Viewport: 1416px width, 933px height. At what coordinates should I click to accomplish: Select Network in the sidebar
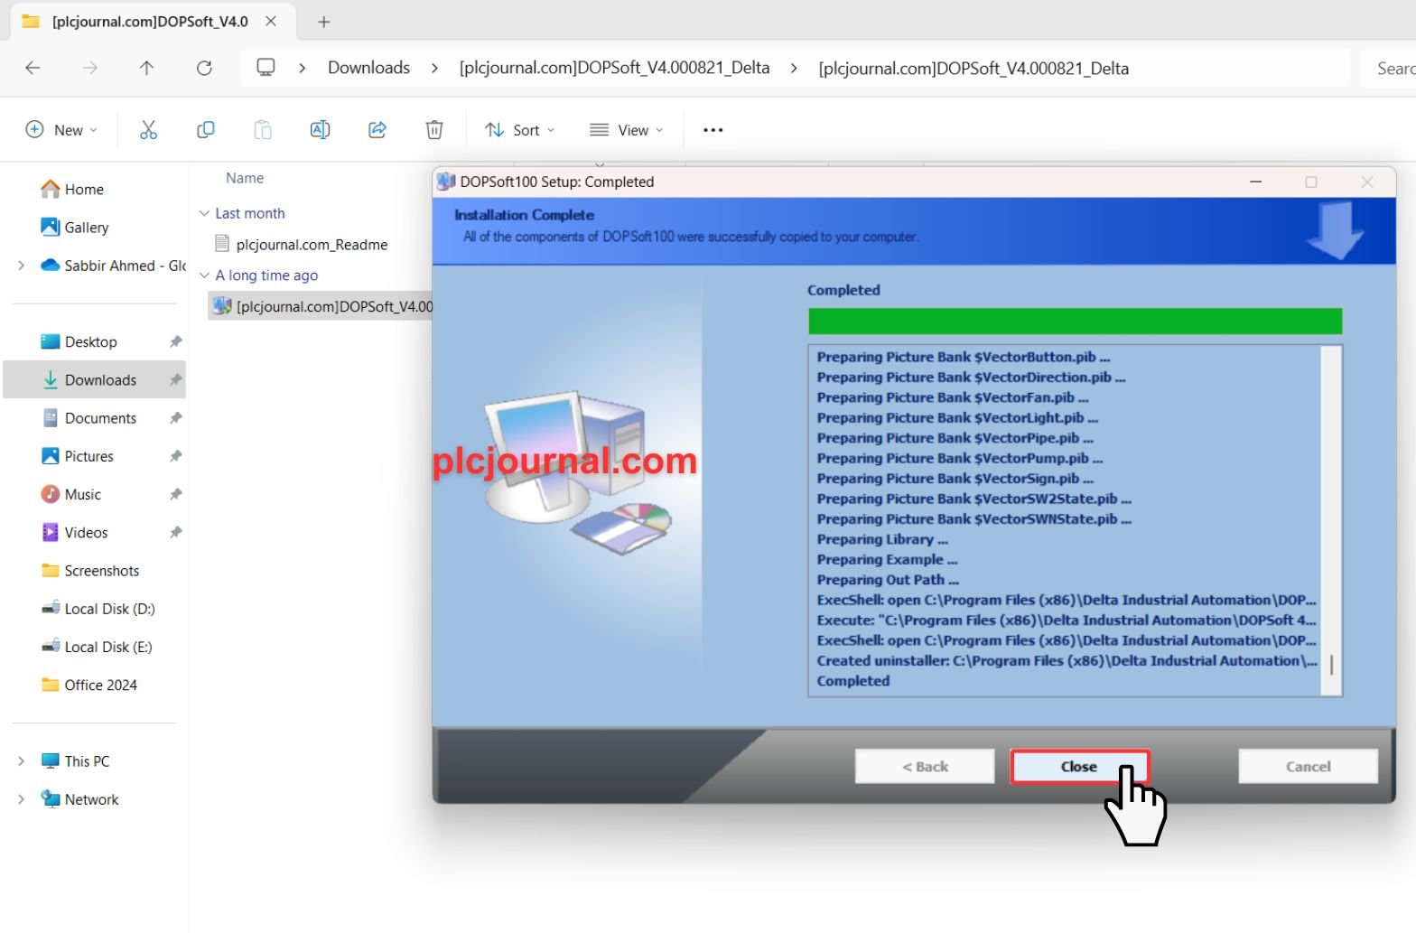[x=80, y=799]
